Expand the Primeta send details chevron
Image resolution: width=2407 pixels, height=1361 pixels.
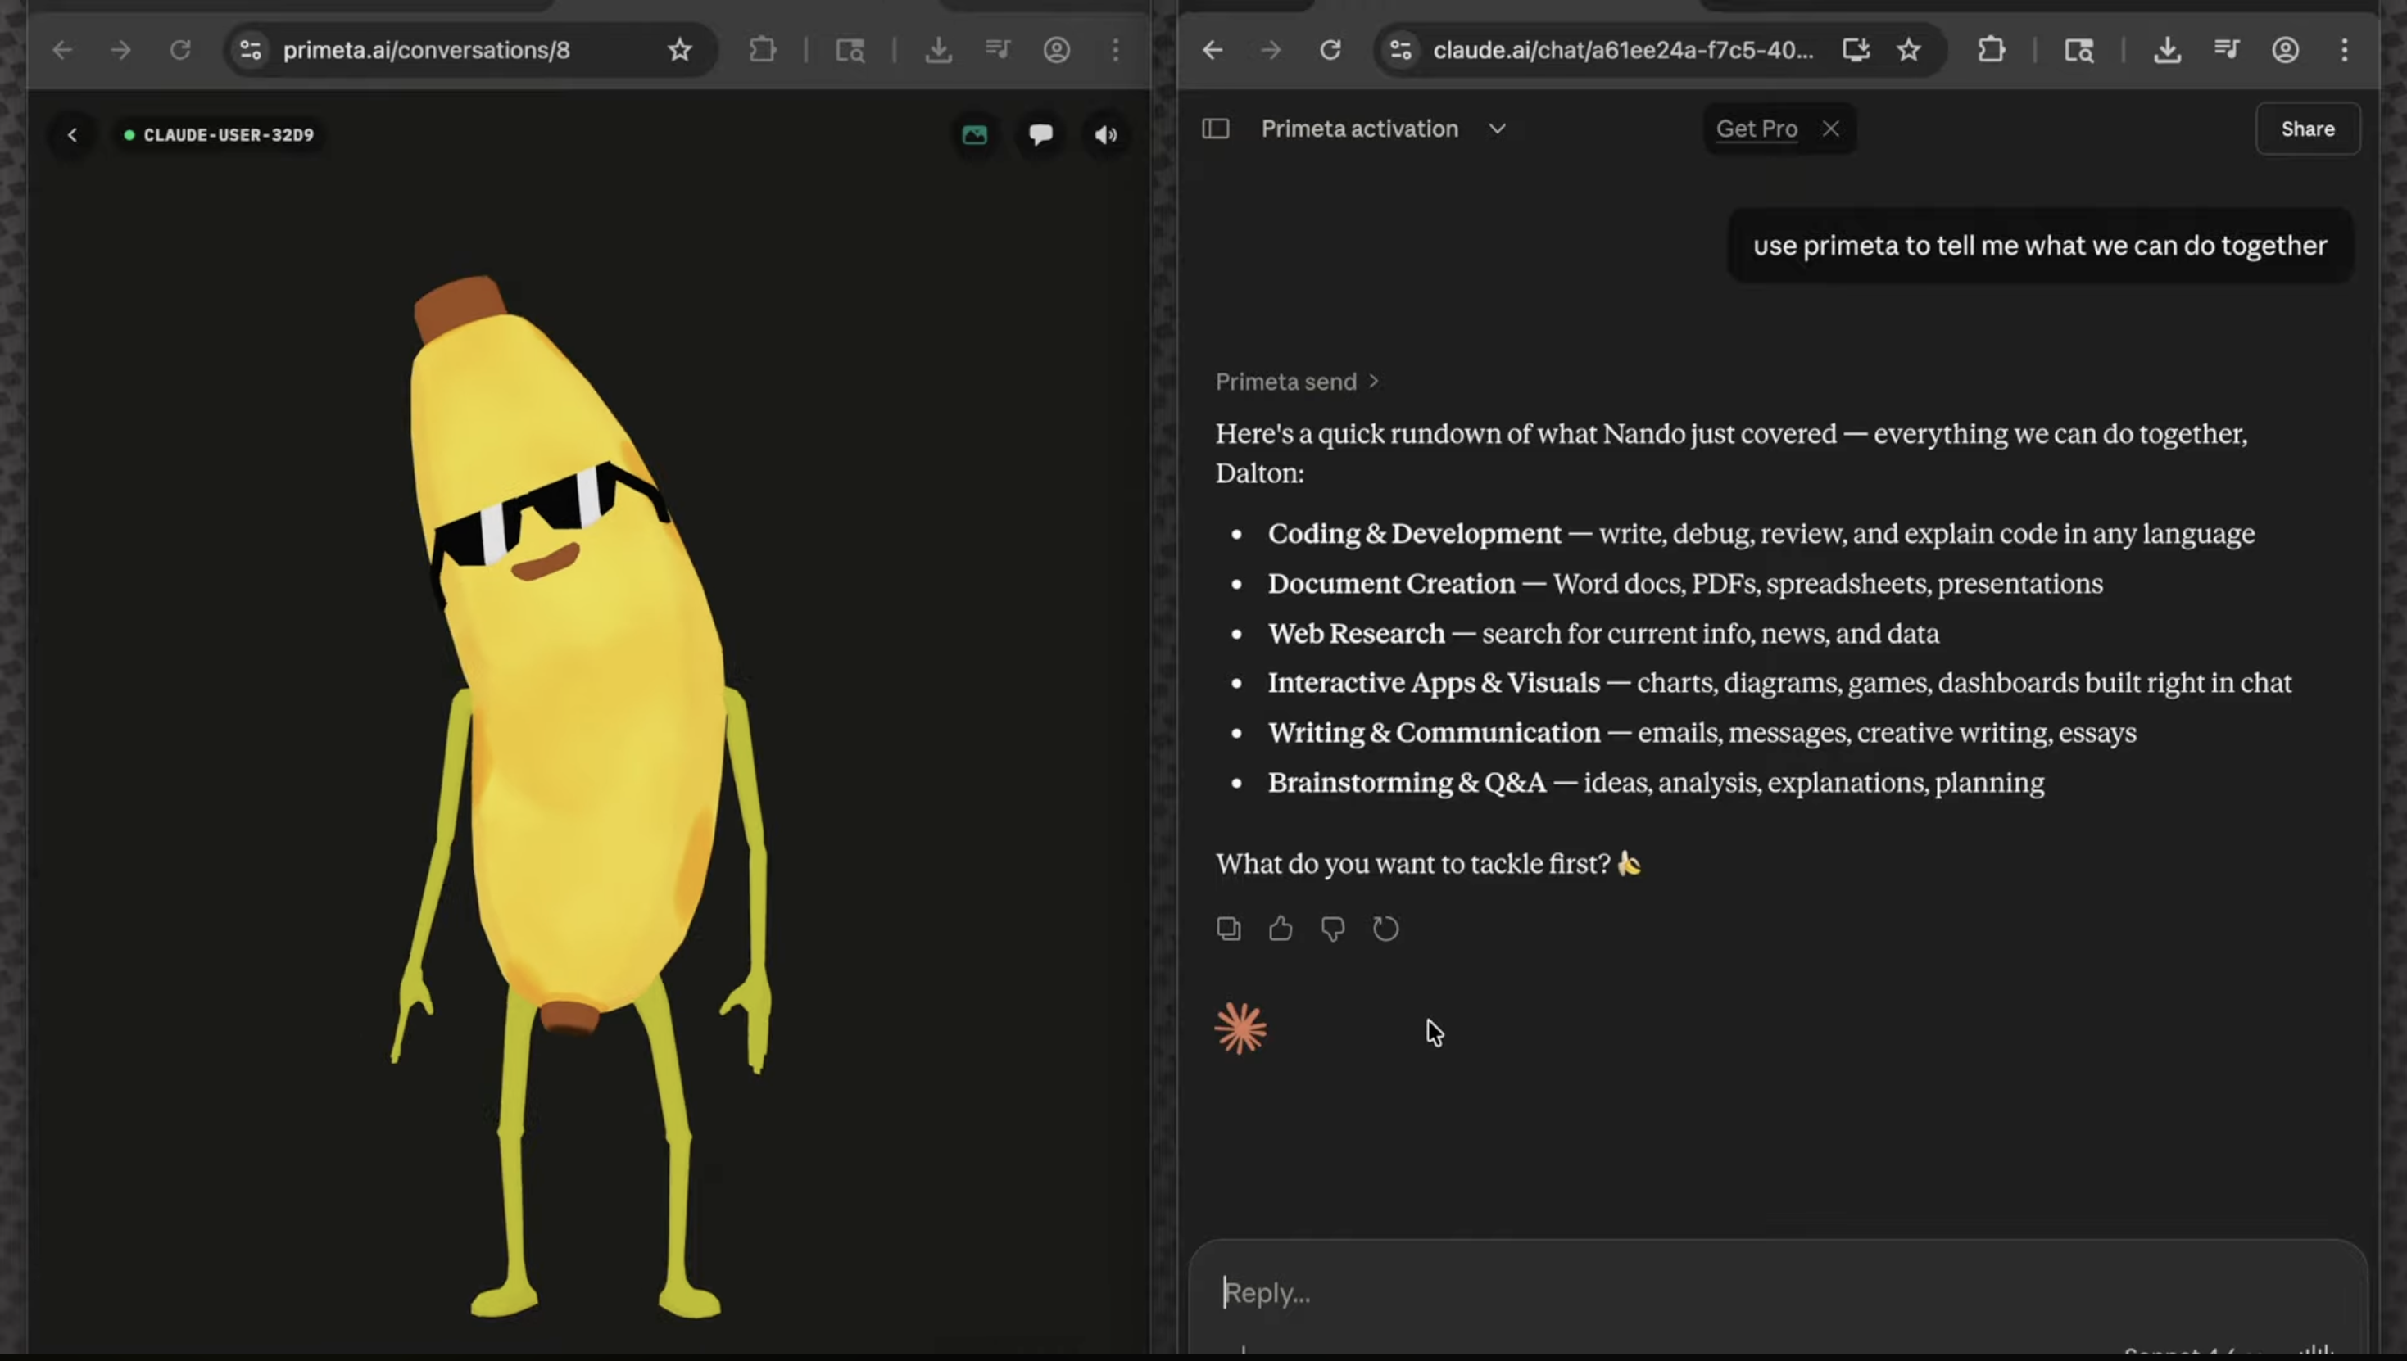coord(1374,381)
